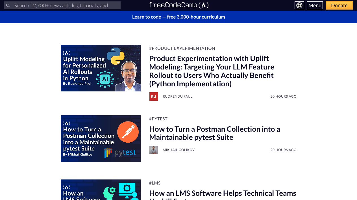Click the 20 HOURS AGO timestamp beside Rudrendu Paul
This screenshot has width=357, height=200.
coord(283,96)
